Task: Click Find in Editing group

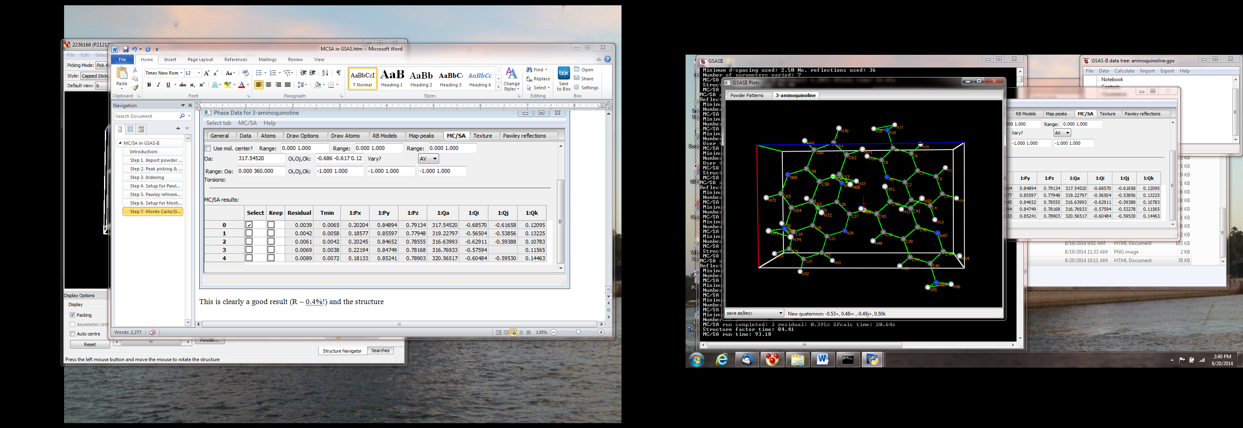Action: [x=537, y=69]
